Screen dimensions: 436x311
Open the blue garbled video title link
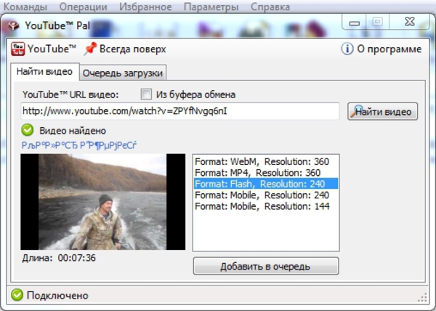(x=79, y=145)
